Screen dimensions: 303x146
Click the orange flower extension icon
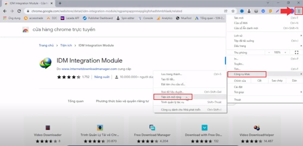[270, 11]
